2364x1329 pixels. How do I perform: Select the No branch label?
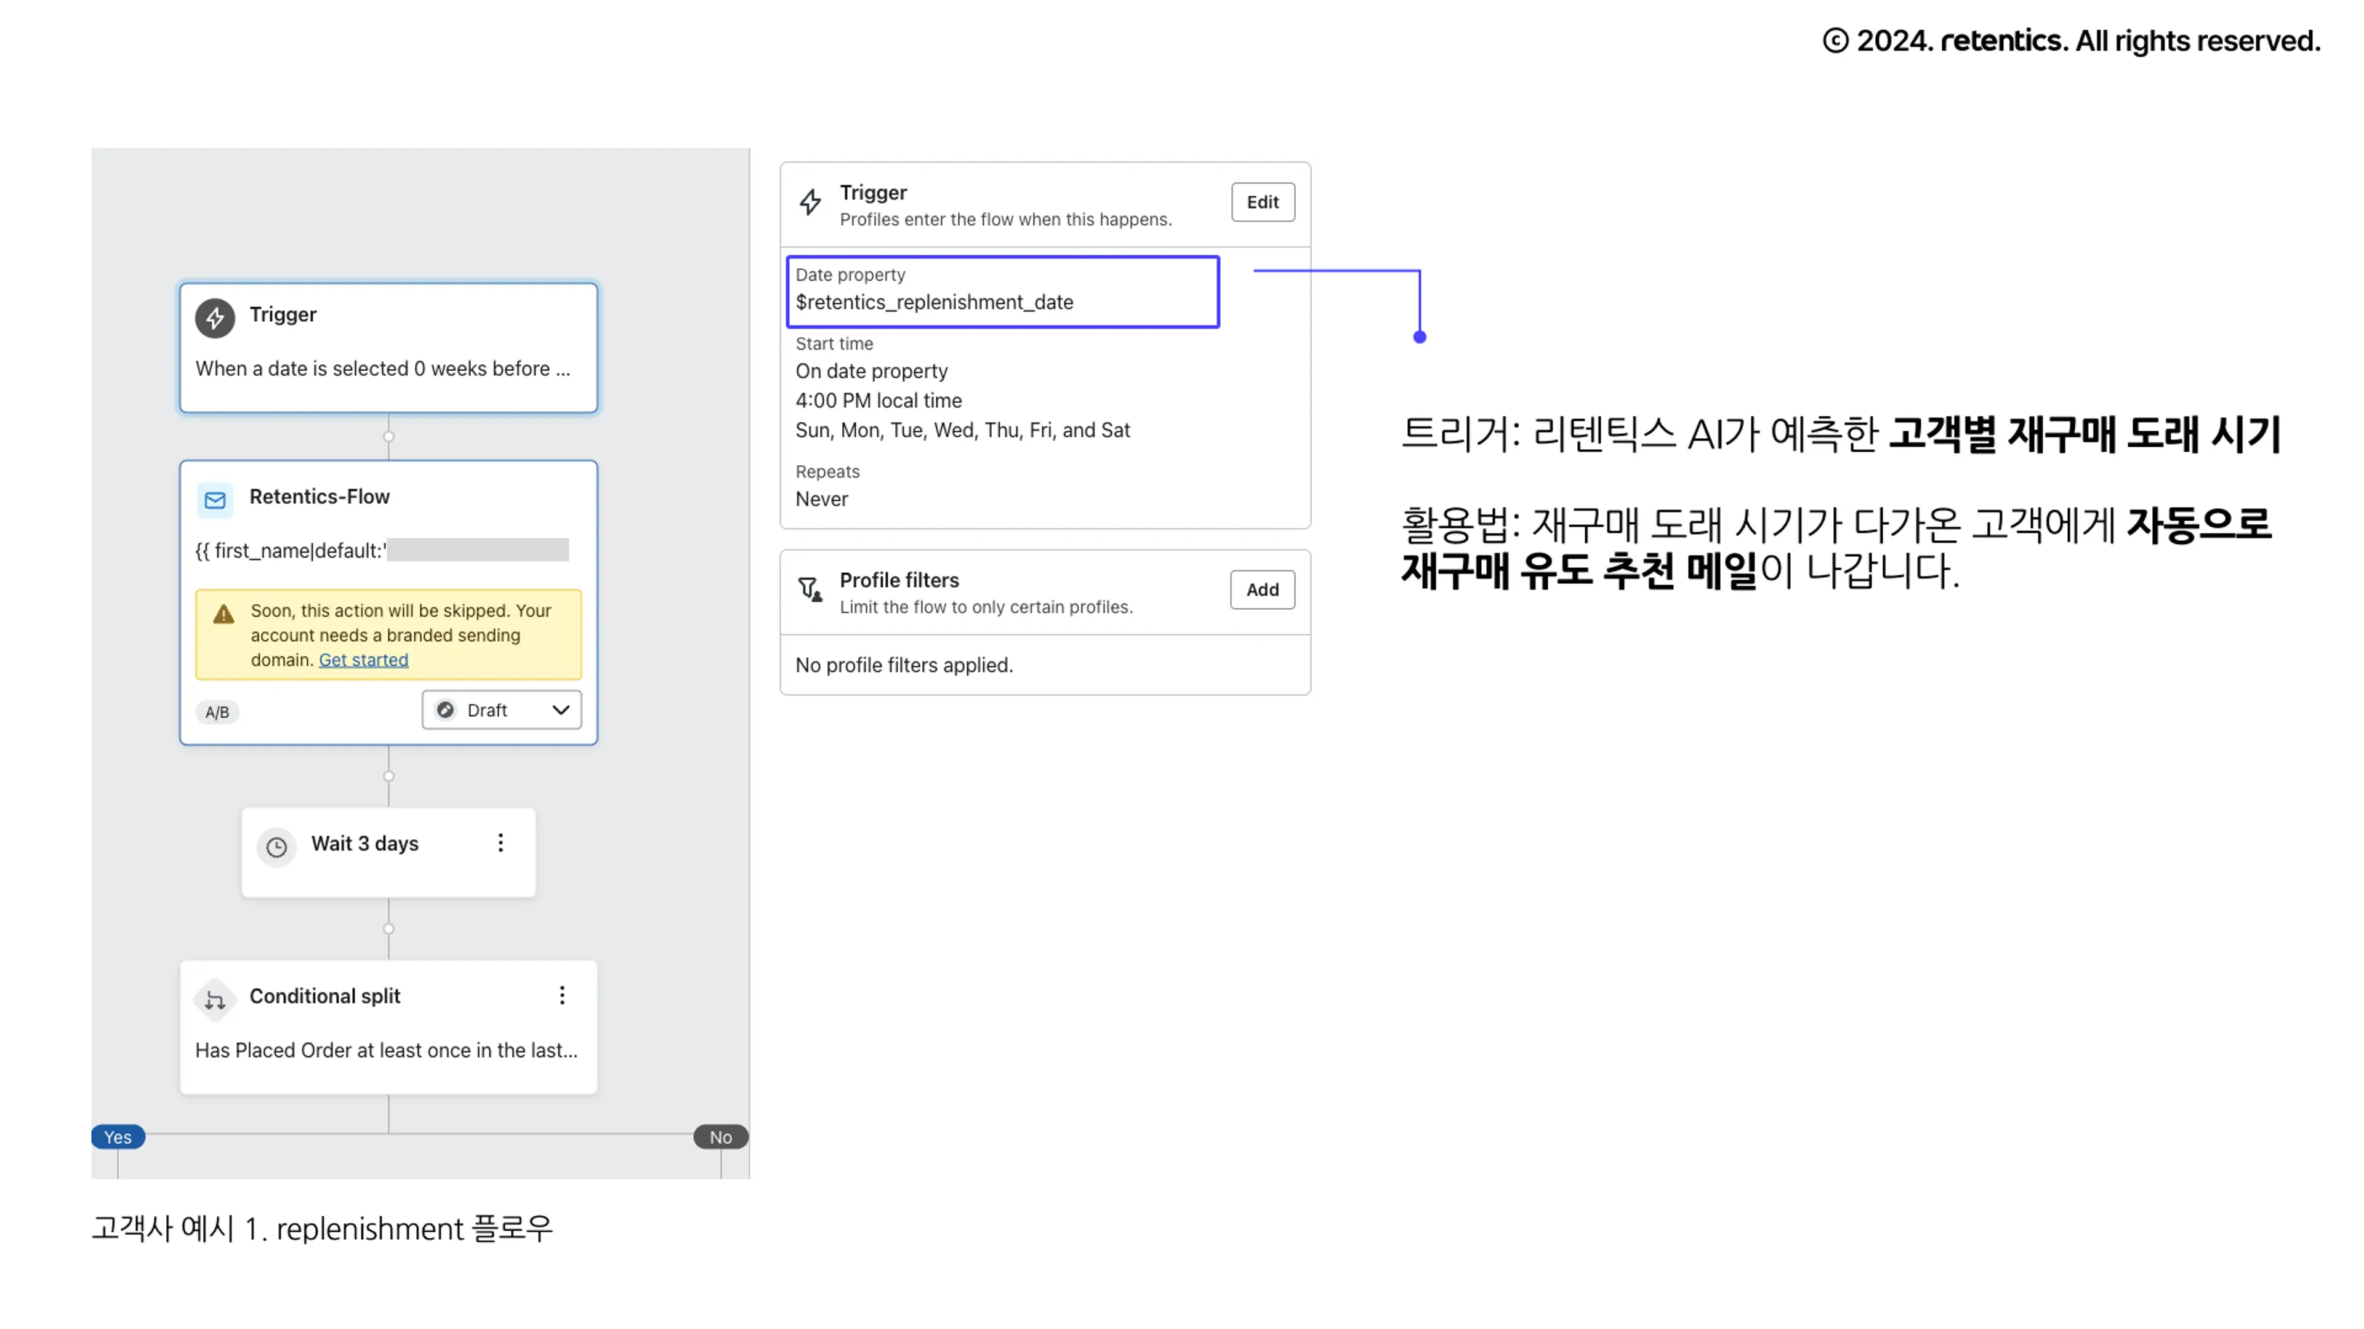pos(720,1136)
